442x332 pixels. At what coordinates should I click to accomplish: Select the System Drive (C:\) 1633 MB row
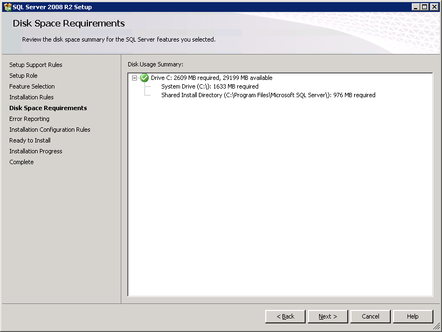[210, 86]
